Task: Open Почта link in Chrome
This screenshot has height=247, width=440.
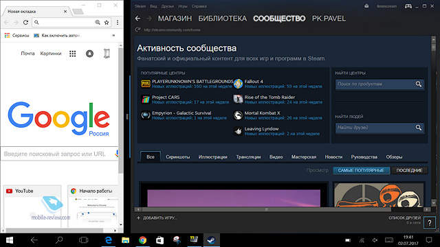Action: pos(27,54)
